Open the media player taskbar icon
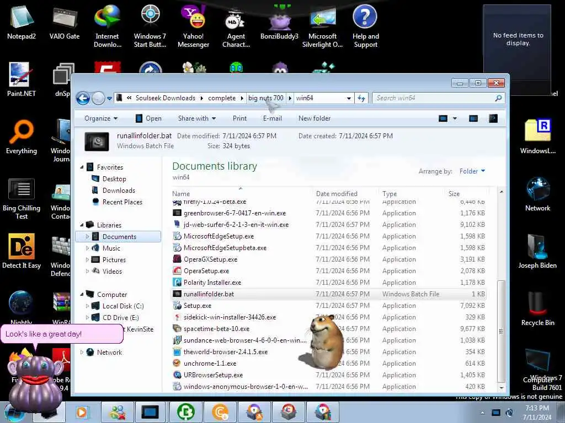Viewport: 565px width, 423px height. click(82, 412)
